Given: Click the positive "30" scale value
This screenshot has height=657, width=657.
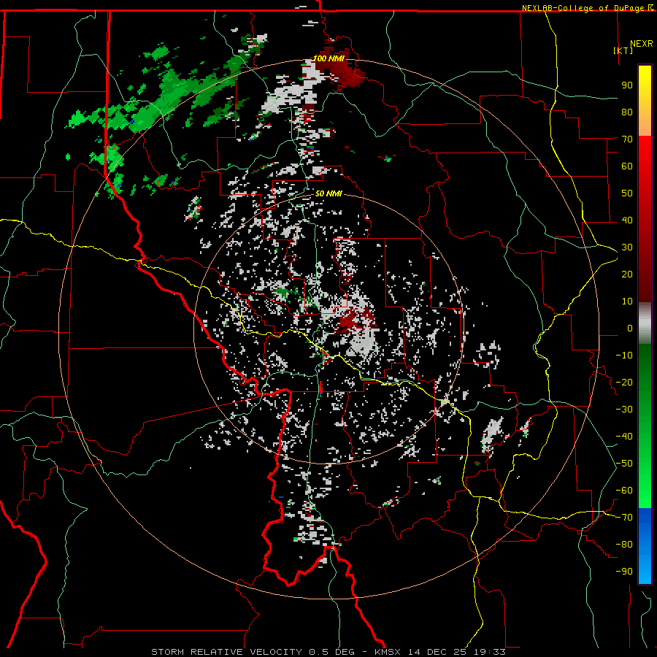Looking at the screenshot, I should coord(627,247).
